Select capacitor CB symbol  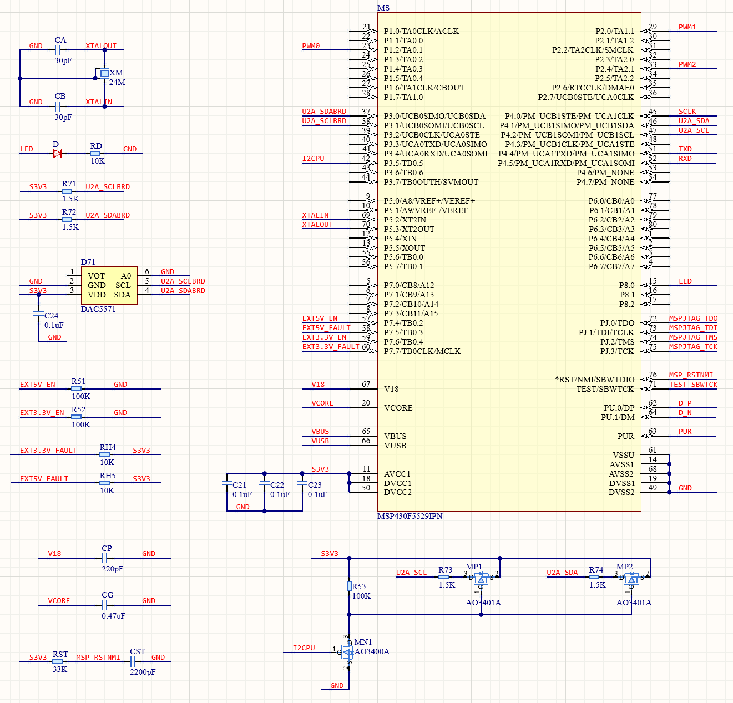click(x=57, y=107)
